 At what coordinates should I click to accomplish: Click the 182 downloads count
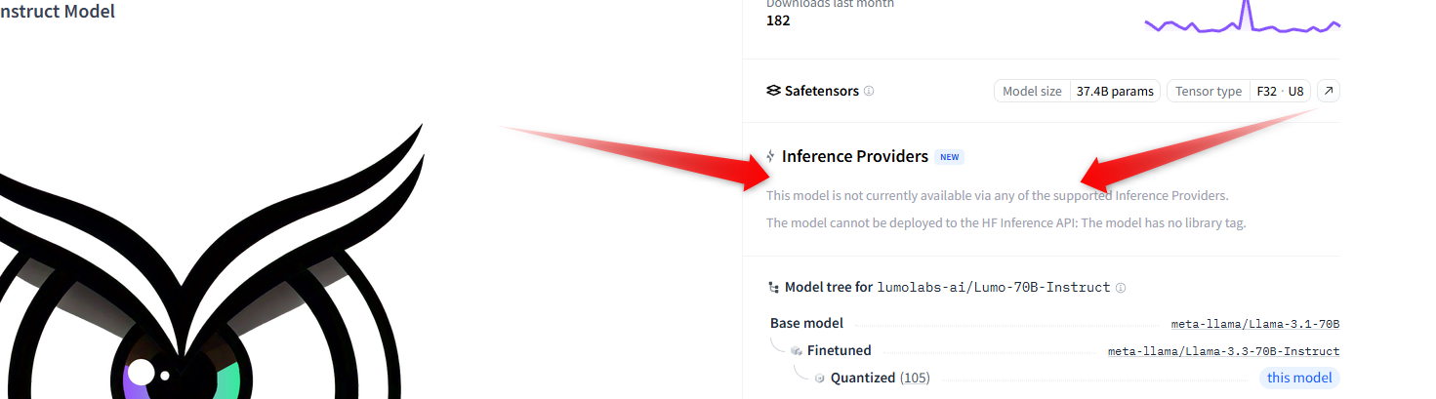(x=778, y=20)
